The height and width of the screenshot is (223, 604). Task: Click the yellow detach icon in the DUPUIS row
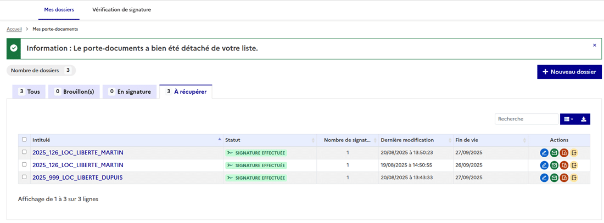[x=574, y=178]
